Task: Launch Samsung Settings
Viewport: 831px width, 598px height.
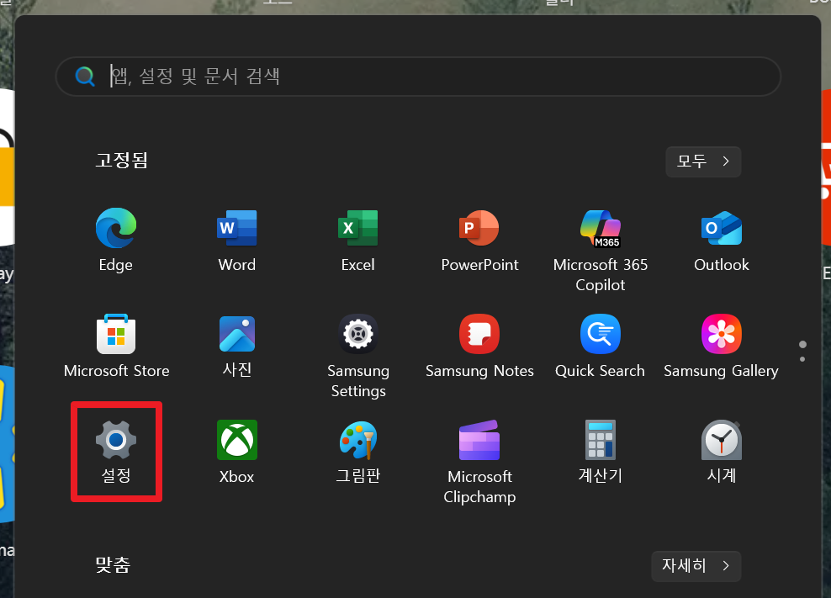Action: (x=357, y=355)
